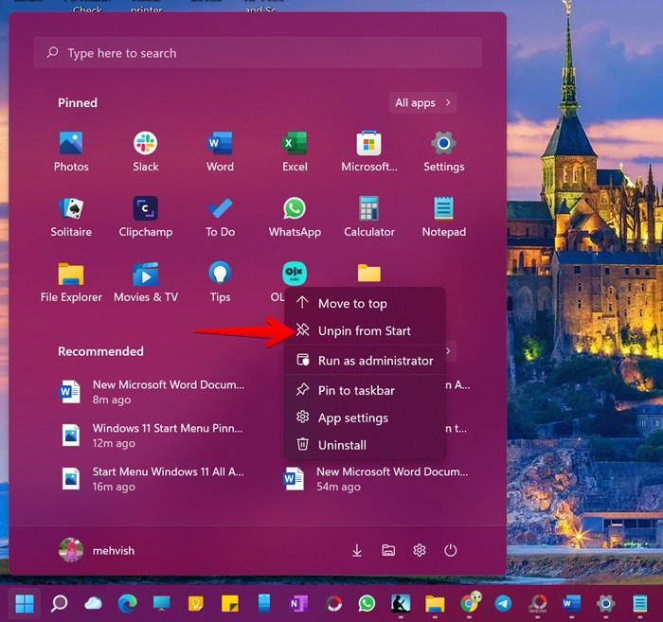Open File Explorer shortcut in Start footer
The image size is (663, 622).
[x=388, y=550]
